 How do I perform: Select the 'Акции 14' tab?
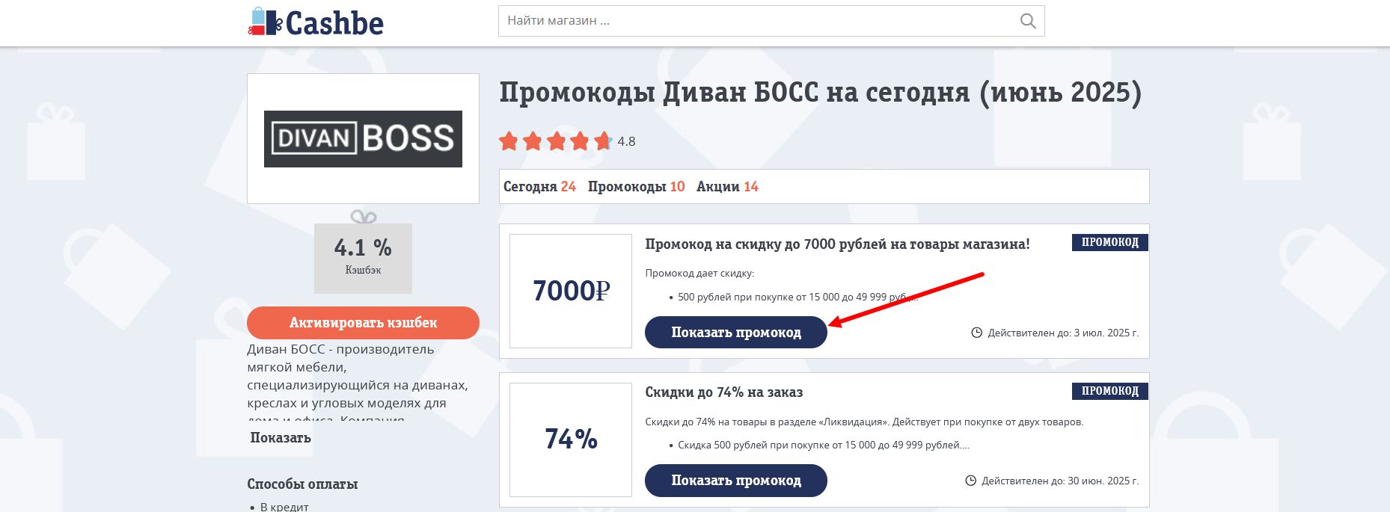tap(727, 187)
